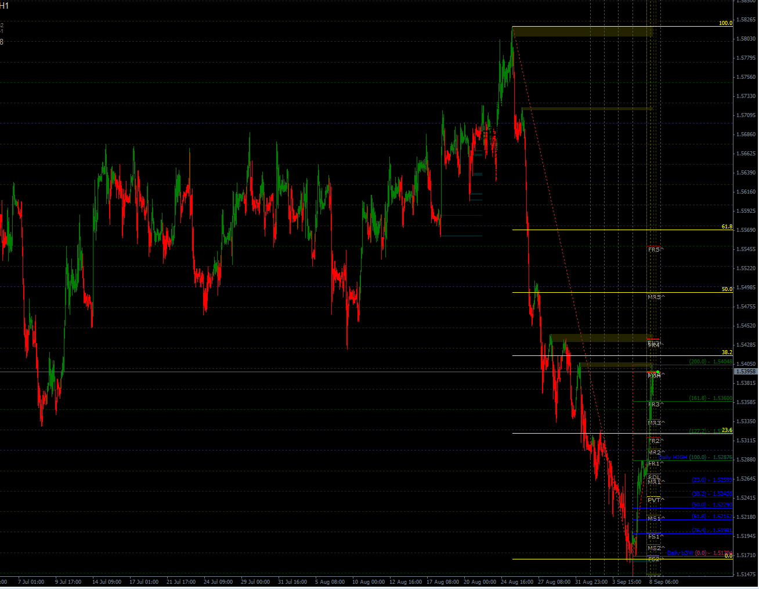Screen dimensions: 759x589
Task: Select the 100.0 Fibonacci level label
Action: 725,23
